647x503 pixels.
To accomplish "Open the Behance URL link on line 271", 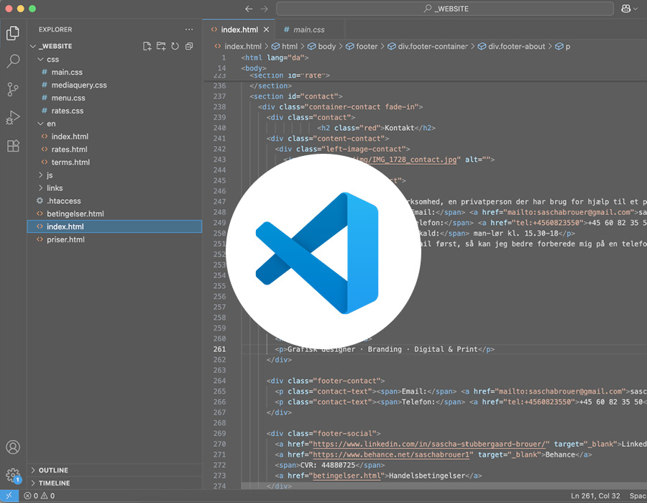I will [x=391, y=455].
